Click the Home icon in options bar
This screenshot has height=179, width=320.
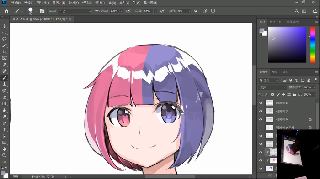coord(6,11)
